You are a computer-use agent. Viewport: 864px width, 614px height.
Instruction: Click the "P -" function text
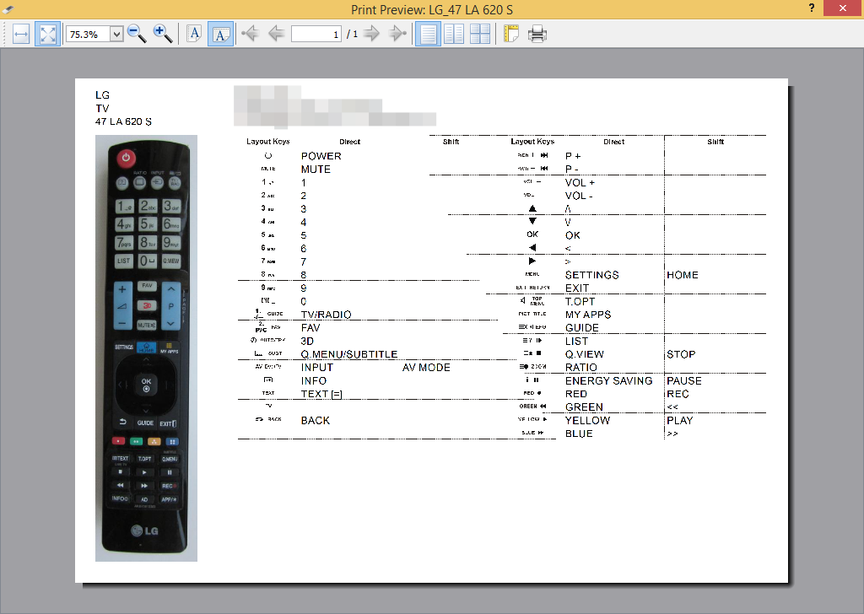572,169
